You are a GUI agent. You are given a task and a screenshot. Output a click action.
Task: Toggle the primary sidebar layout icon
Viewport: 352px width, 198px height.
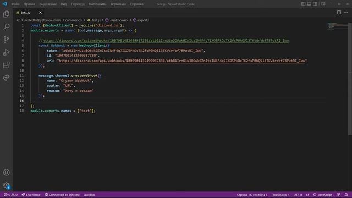[x=303, y=4]
